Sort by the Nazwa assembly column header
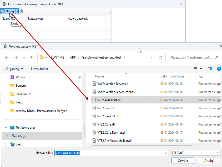Image resolution: width=222 pixels, height=167 pixels. point(78,19)
